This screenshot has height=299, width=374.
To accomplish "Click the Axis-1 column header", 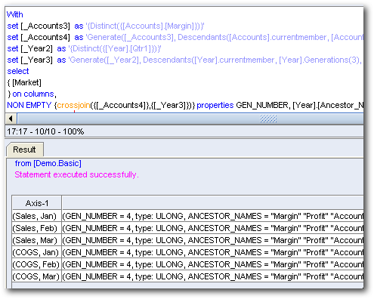I will [x=37, y=203].
